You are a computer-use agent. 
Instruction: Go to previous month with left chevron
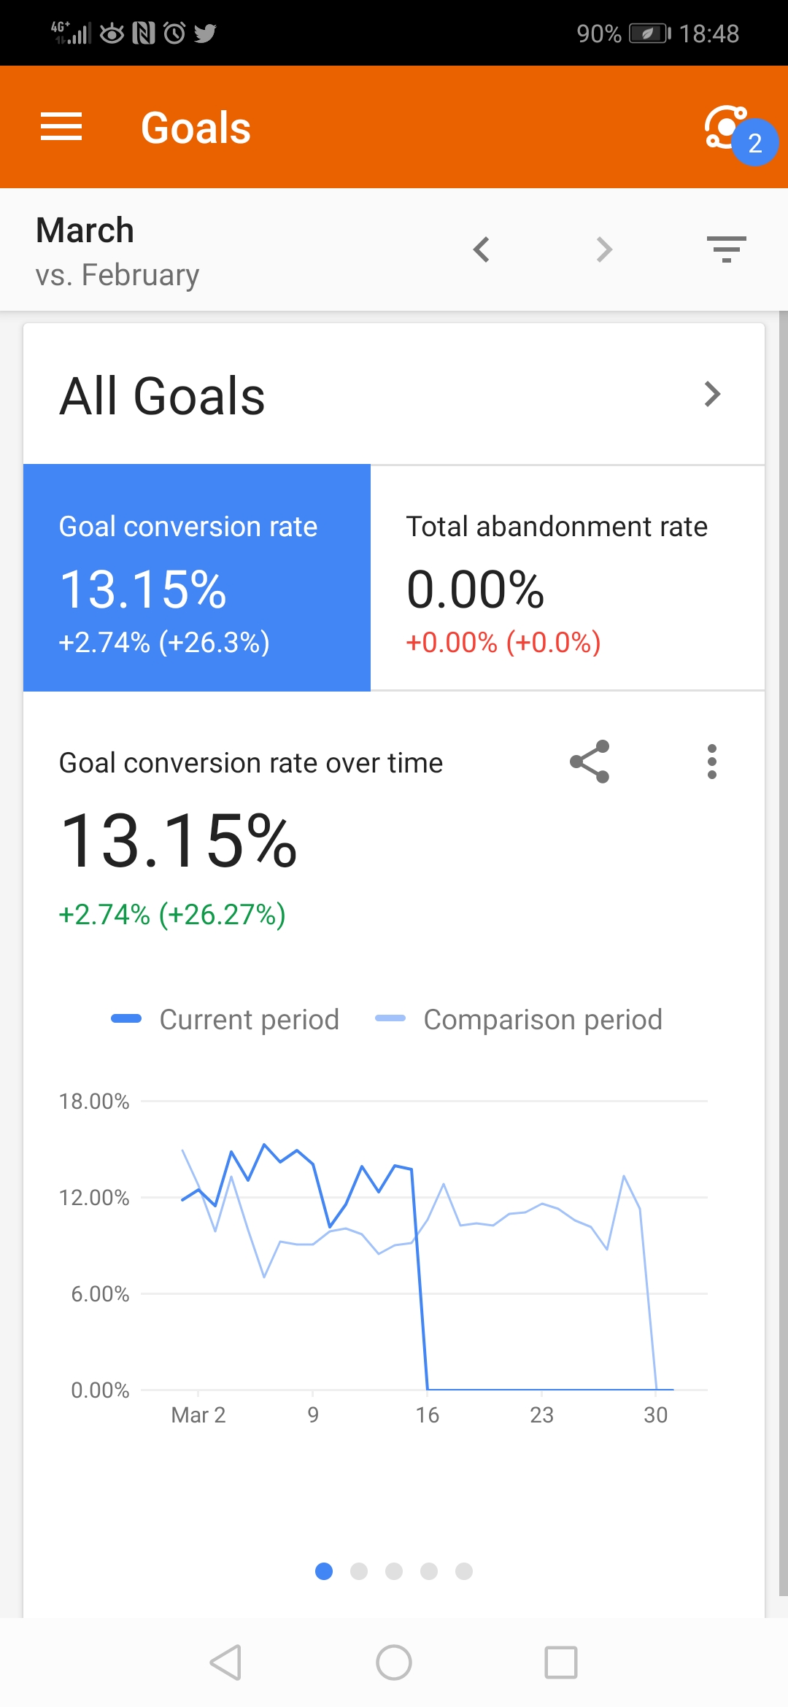(482, 250)
